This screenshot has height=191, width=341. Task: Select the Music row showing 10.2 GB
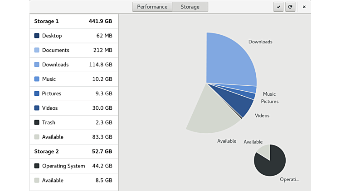tap(73, 79)
